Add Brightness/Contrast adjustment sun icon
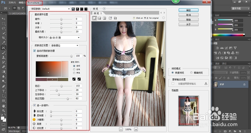 [217, 48]
